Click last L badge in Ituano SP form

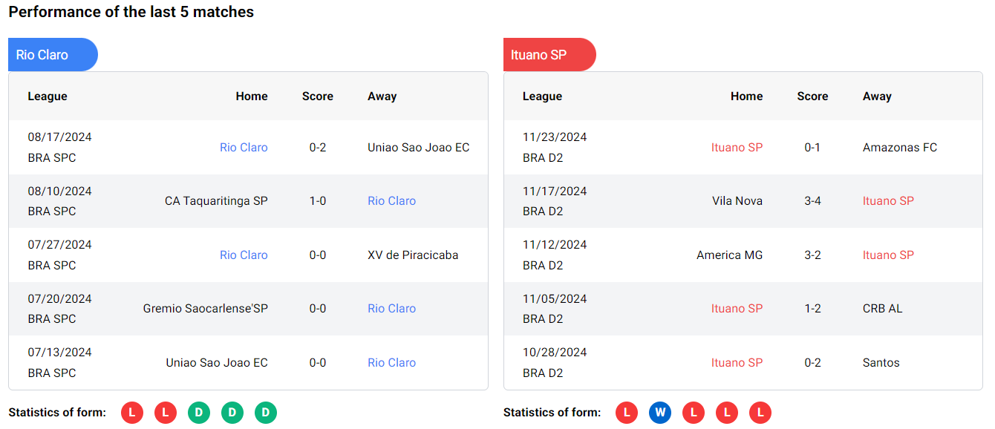[x=760, y=413]
